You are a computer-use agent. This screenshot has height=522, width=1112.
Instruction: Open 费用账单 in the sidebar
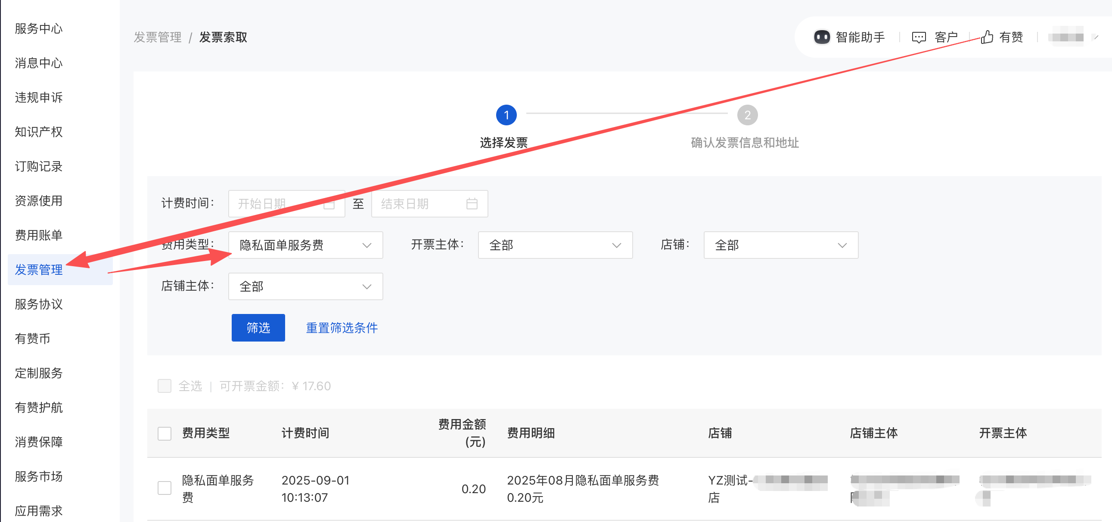(39, 235)
